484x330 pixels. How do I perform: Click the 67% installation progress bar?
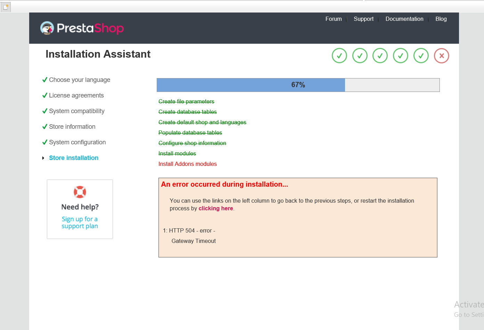pyautogui.click(x=298, y=85)
